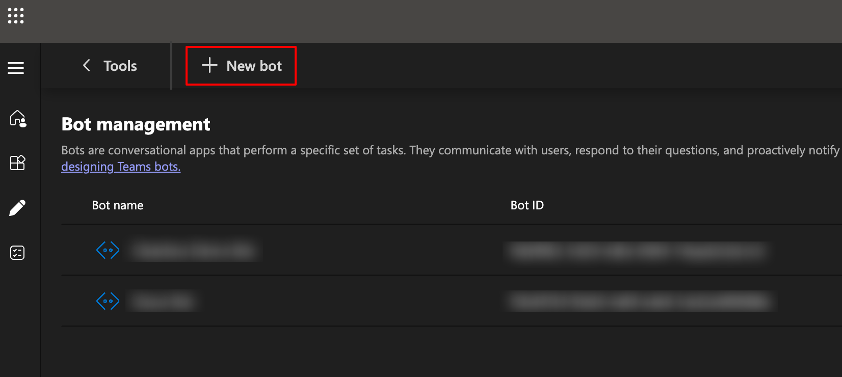Open the checklist icon in the sidebar
Screen dimensions: 842x377
tap(17, 252)
